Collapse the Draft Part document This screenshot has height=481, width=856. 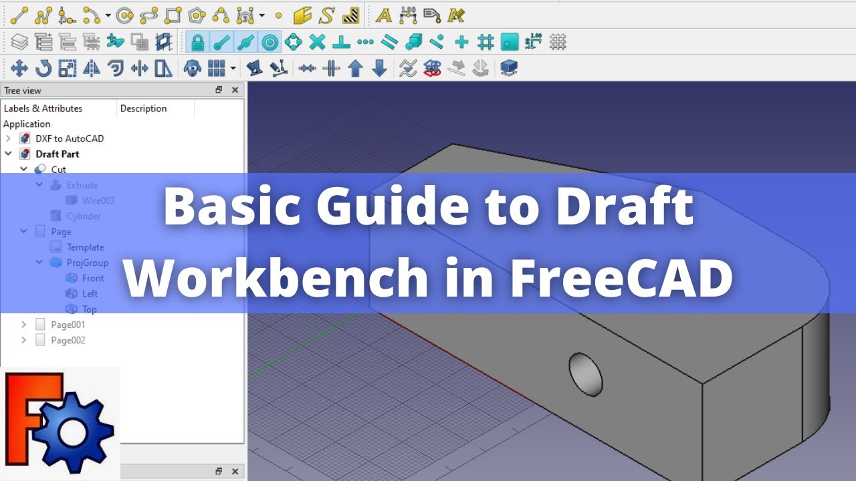click(8, 154)
